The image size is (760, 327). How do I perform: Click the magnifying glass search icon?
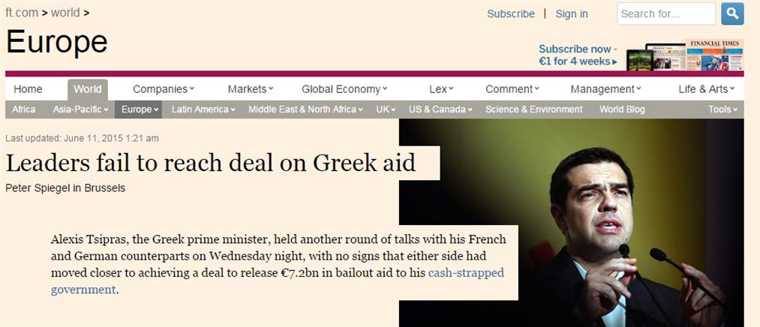[732, 13]
